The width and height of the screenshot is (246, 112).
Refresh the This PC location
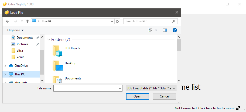(117, 21)
